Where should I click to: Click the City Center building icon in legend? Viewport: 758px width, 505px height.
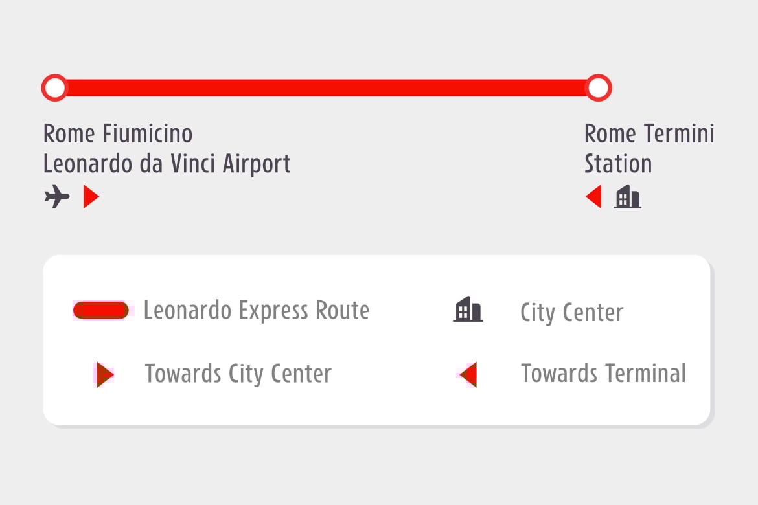point(468,309)
